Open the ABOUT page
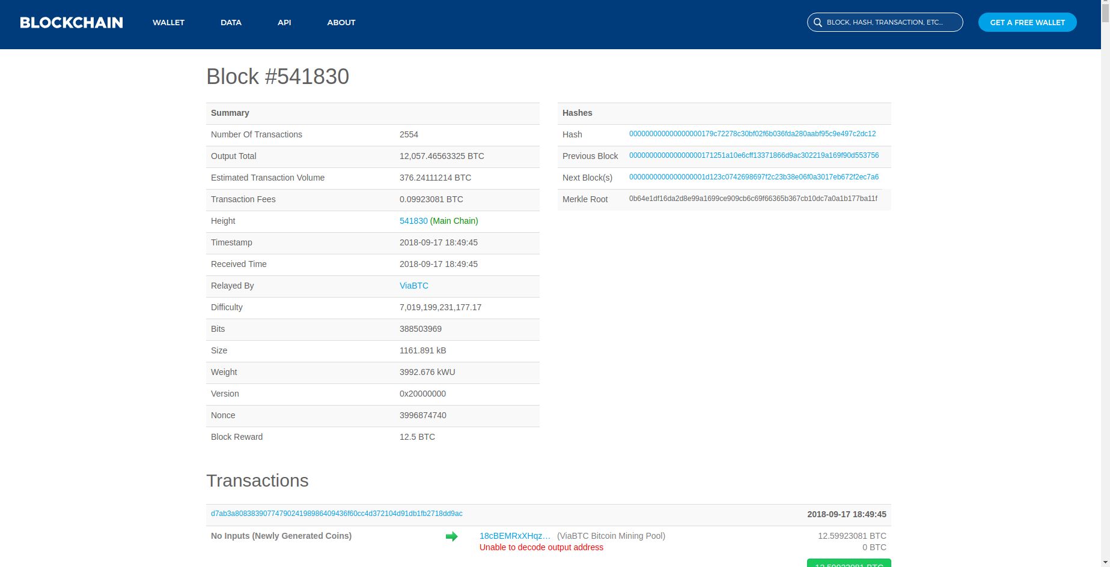The image size is (1110, 567). click(341, 22)
